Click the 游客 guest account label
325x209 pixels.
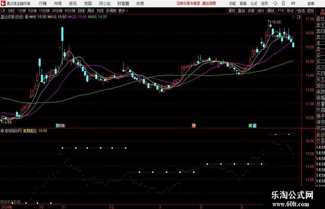click(311, 3)
